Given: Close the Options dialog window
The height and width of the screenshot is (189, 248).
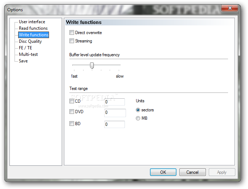Looking at the screenshot, I should pyautogui.click(x=230, y=8).
